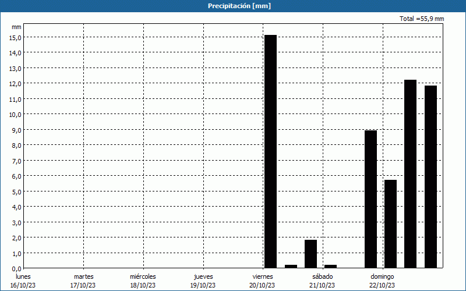The width and height of the screenshot is (466, 291).
Task: Click the bar reaching about 1.8 mm
Action: [310, 254]
